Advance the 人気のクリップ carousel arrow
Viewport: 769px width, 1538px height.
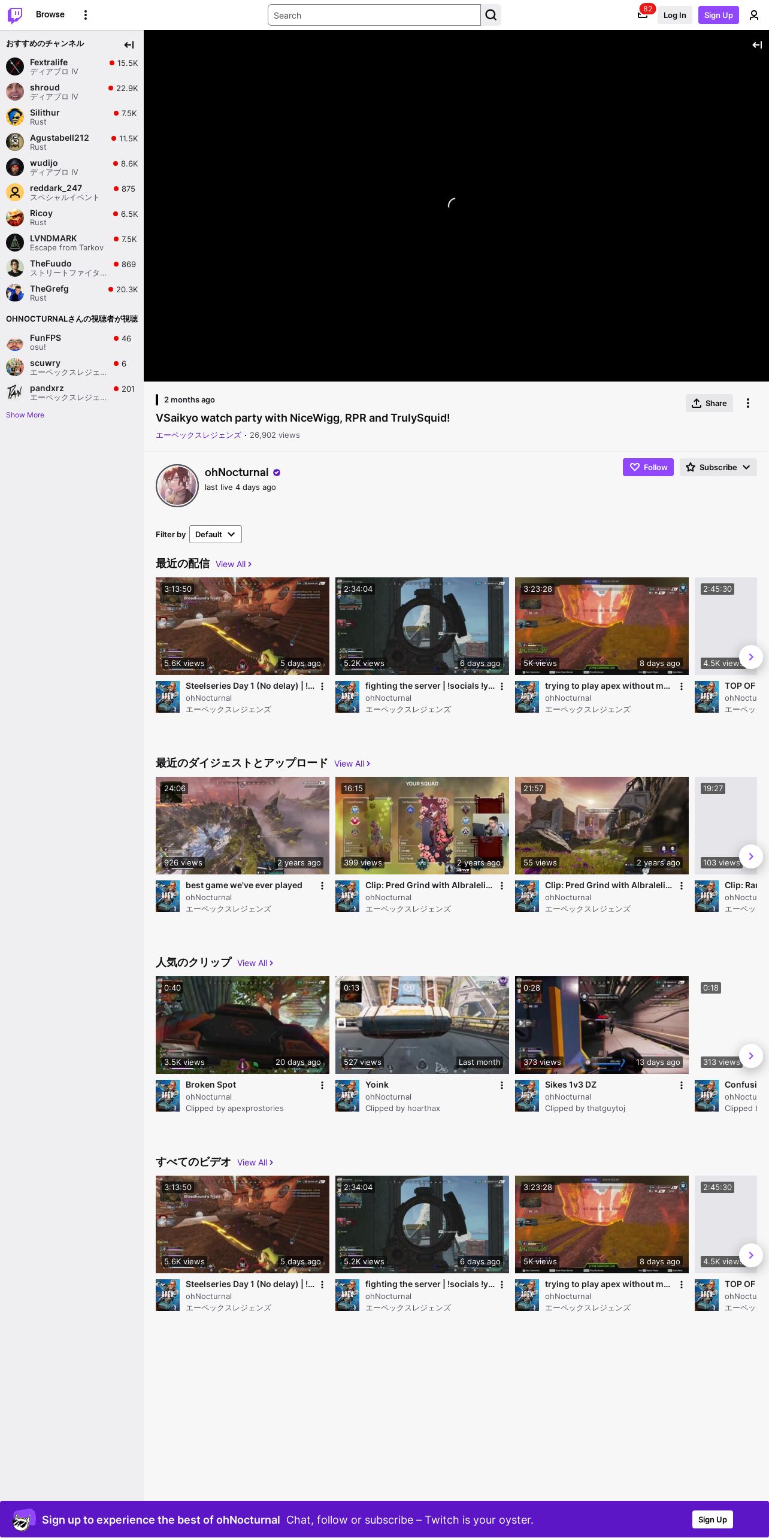751,1056
